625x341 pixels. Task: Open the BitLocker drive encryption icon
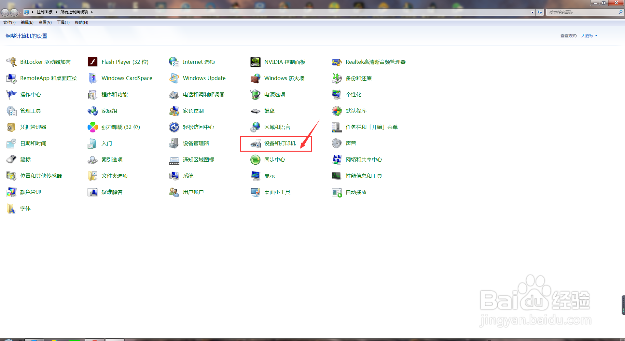pyautogui.click(x=11, y=62)
